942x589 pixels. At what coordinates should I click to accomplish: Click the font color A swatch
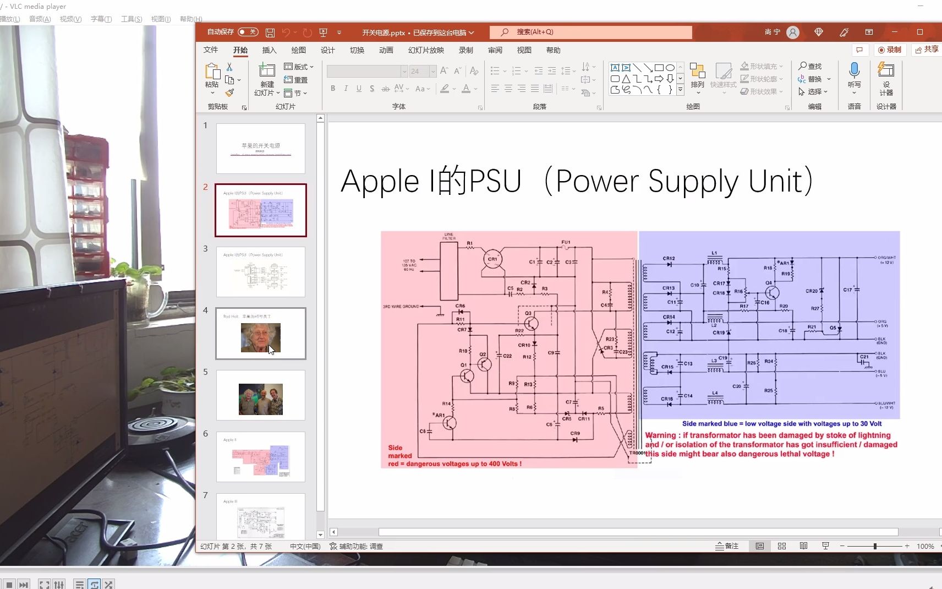466,88
